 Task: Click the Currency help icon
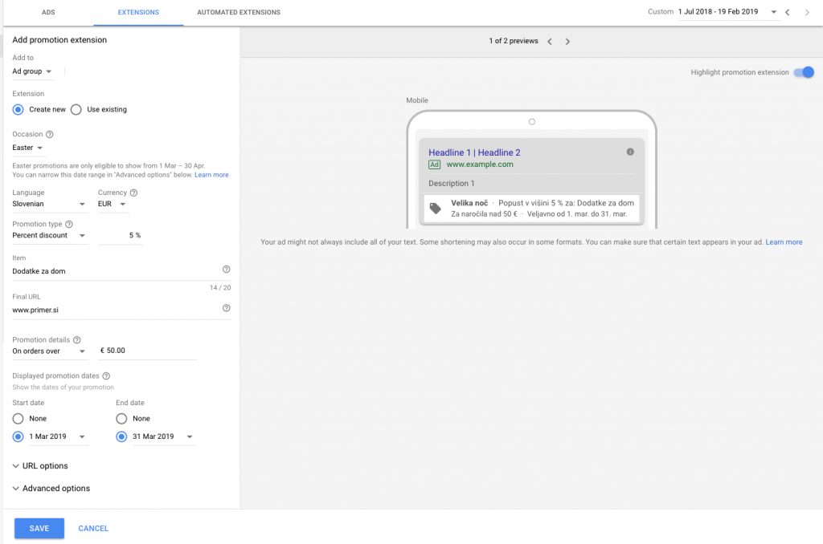[133, 193]
